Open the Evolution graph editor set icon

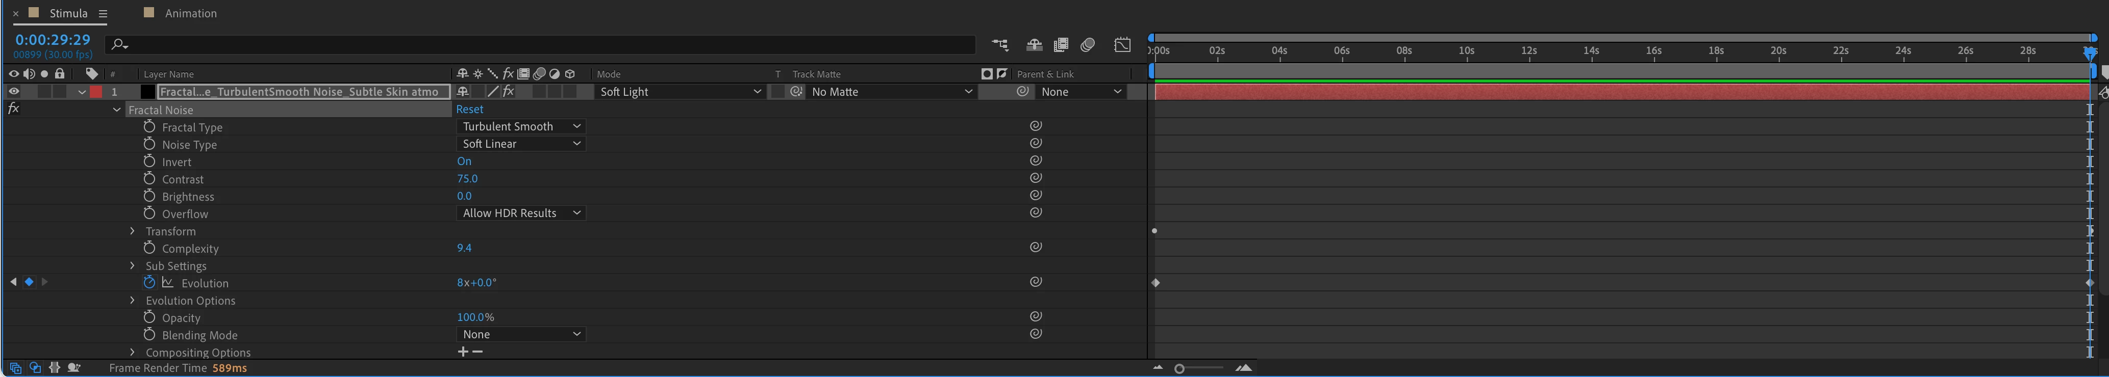tap(168, 282)
